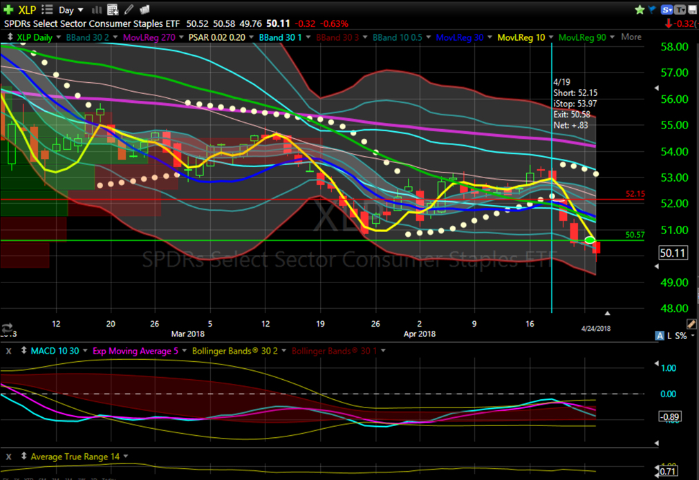The width and height of the screenshot is (699, 480).
Task: Click the left arrow beside MACD 1.00 scale
Action: click(x=656, y=364)
